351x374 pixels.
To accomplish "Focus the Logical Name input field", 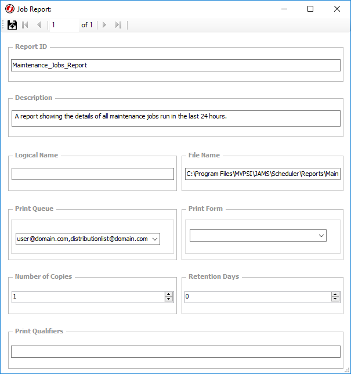I will (93, 174).
